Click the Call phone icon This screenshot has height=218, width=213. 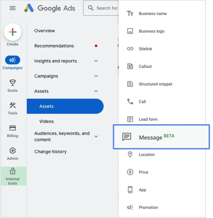(x=130, y=102)
